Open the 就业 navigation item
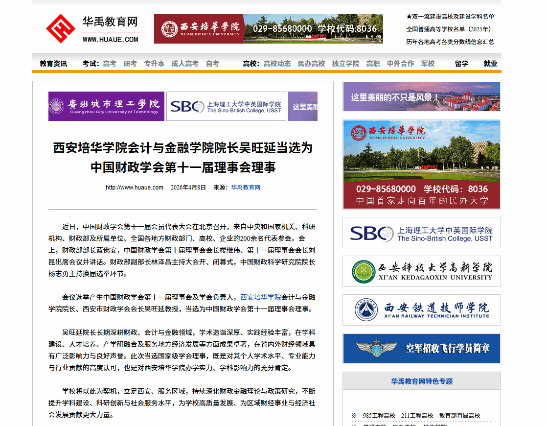The height and width of the screenshot is (426, 547). pyautogui.click(x=490, y=64)
